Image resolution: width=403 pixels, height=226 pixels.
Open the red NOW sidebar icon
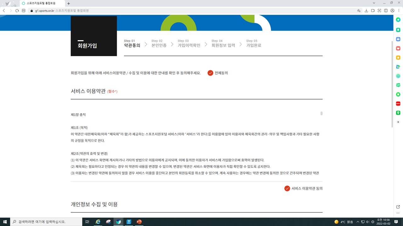(x=398, y=104)
